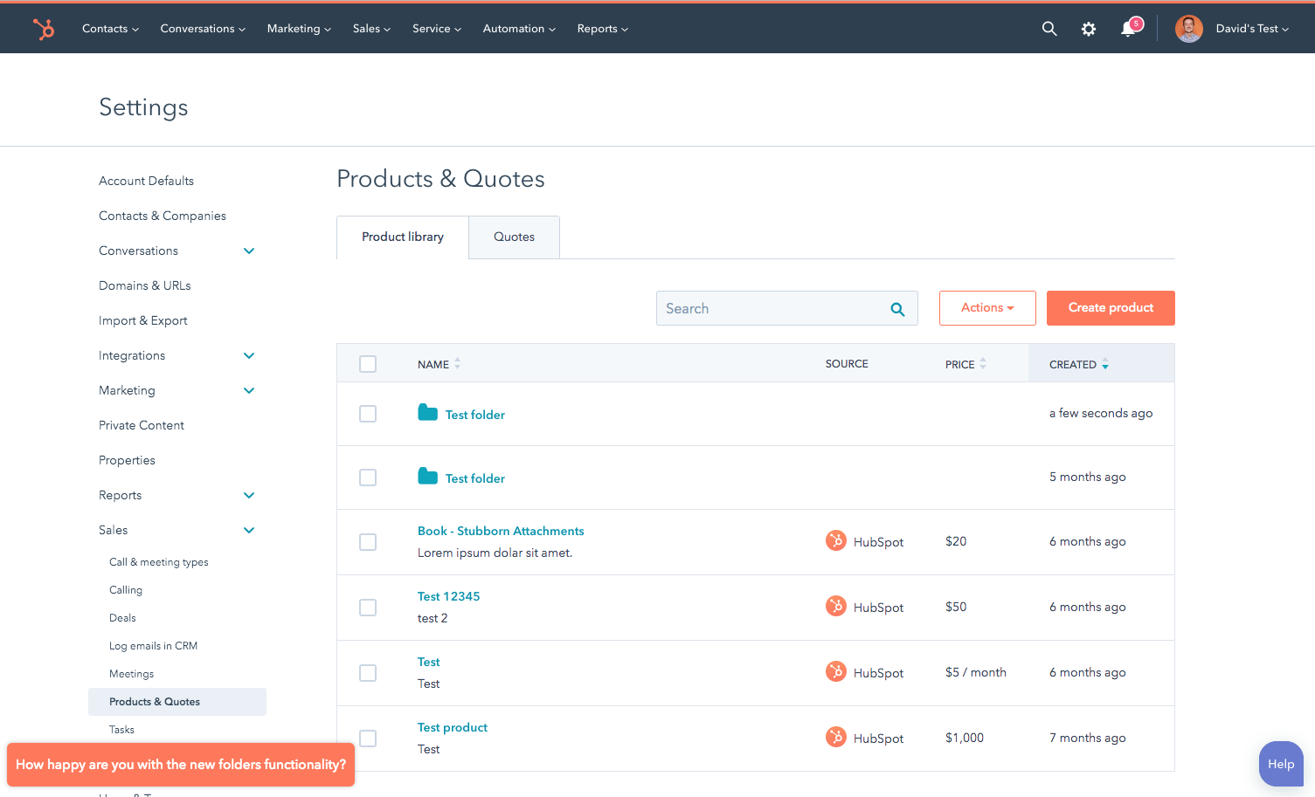Open search via the magnifying glass icon
The width and height of the screenshot is (1315, 797).
click(1049, 29)
